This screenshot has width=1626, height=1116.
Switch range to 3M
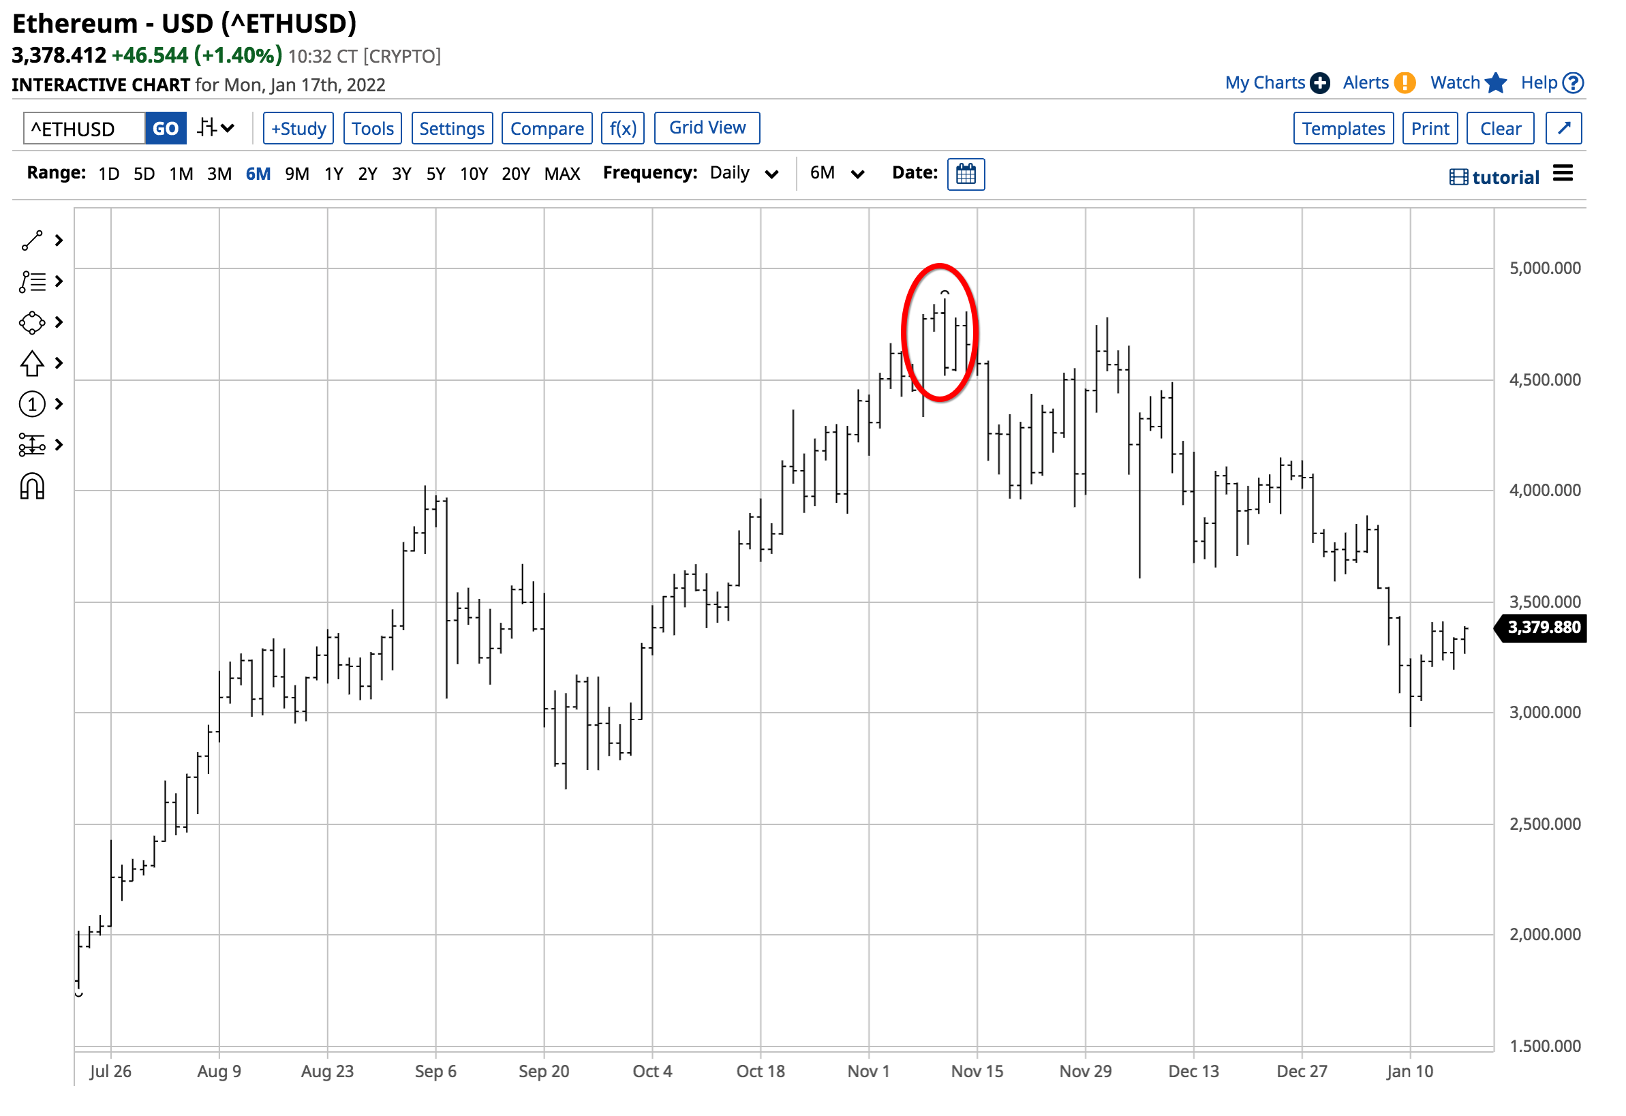point(219,174)
